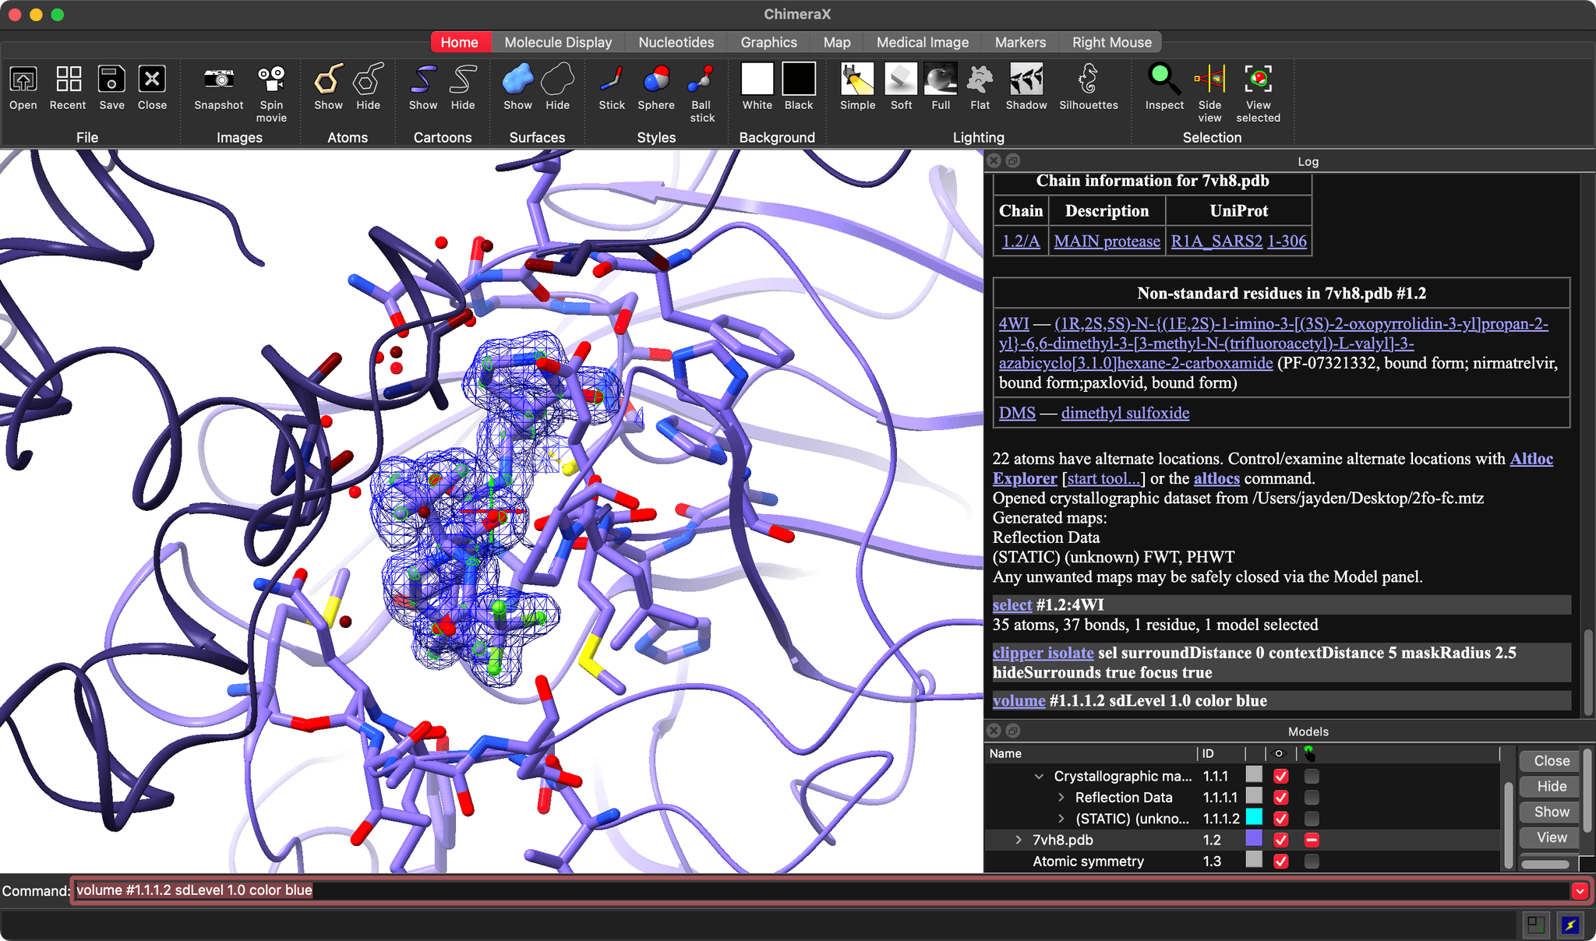Click the Snapshot camera icon
Image resolution: width=1596 pixels, height=941 pixels.
point(218,79)
